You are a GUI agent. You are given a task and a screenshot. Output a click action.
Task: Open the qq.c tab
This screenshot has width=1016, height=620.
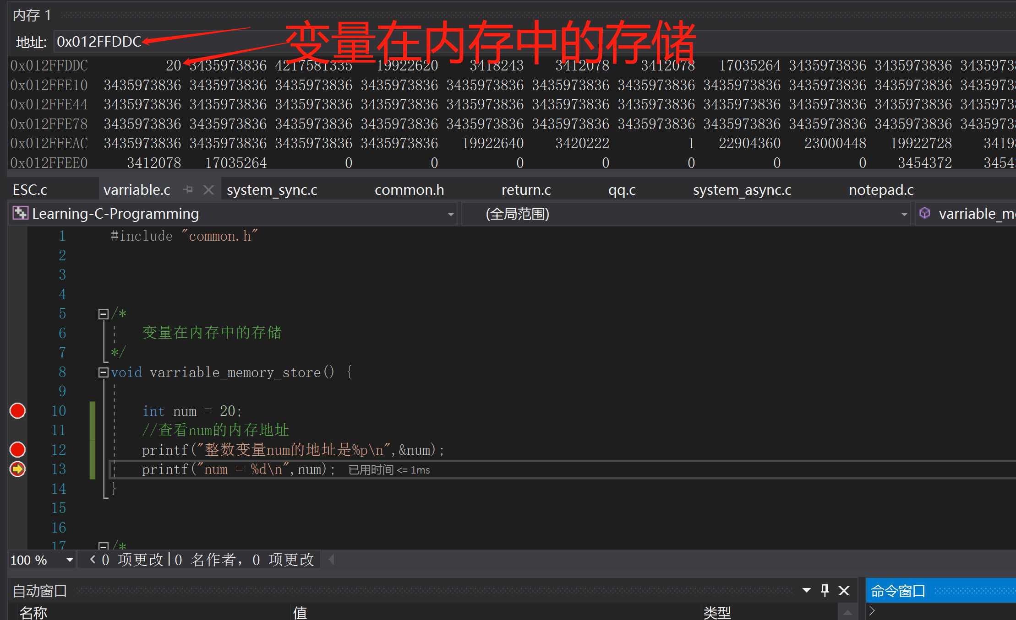(622, 190)
